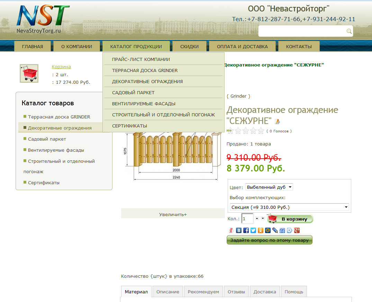Click the red shopping cart icon
372x302 pixels.
pyautogui.click(x=29, y=73)
